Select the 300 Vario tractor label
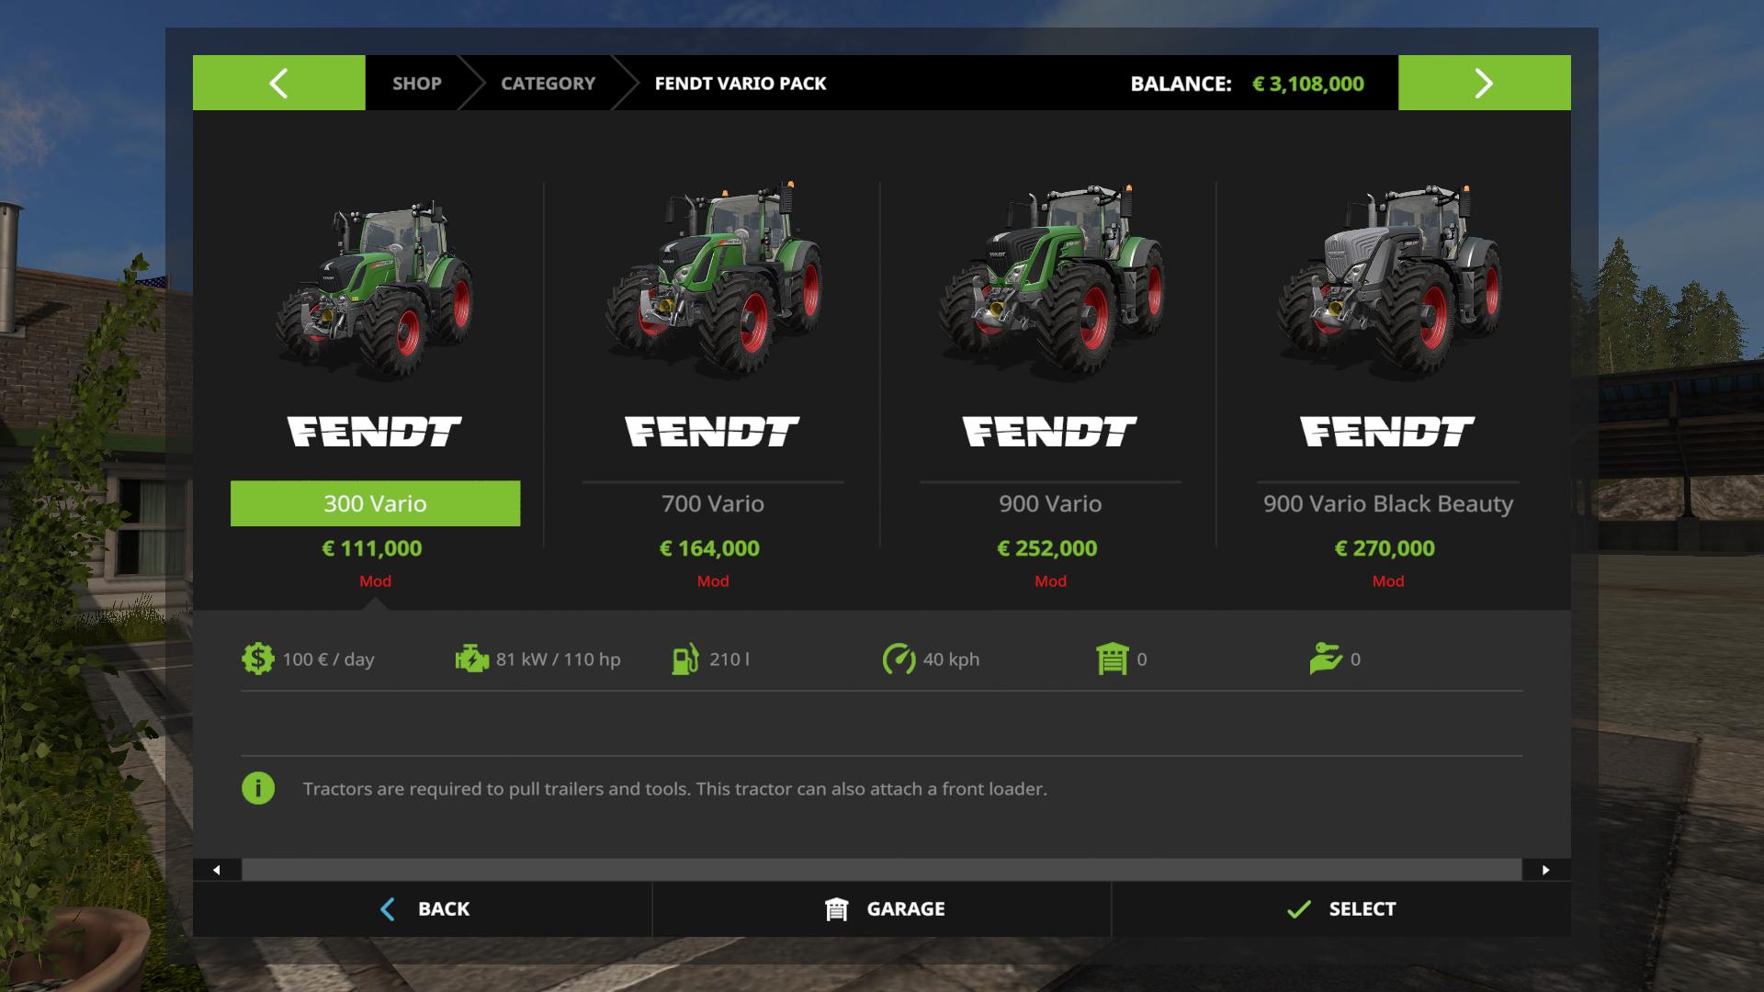The image size is (1764, 992). coord(375,503)
